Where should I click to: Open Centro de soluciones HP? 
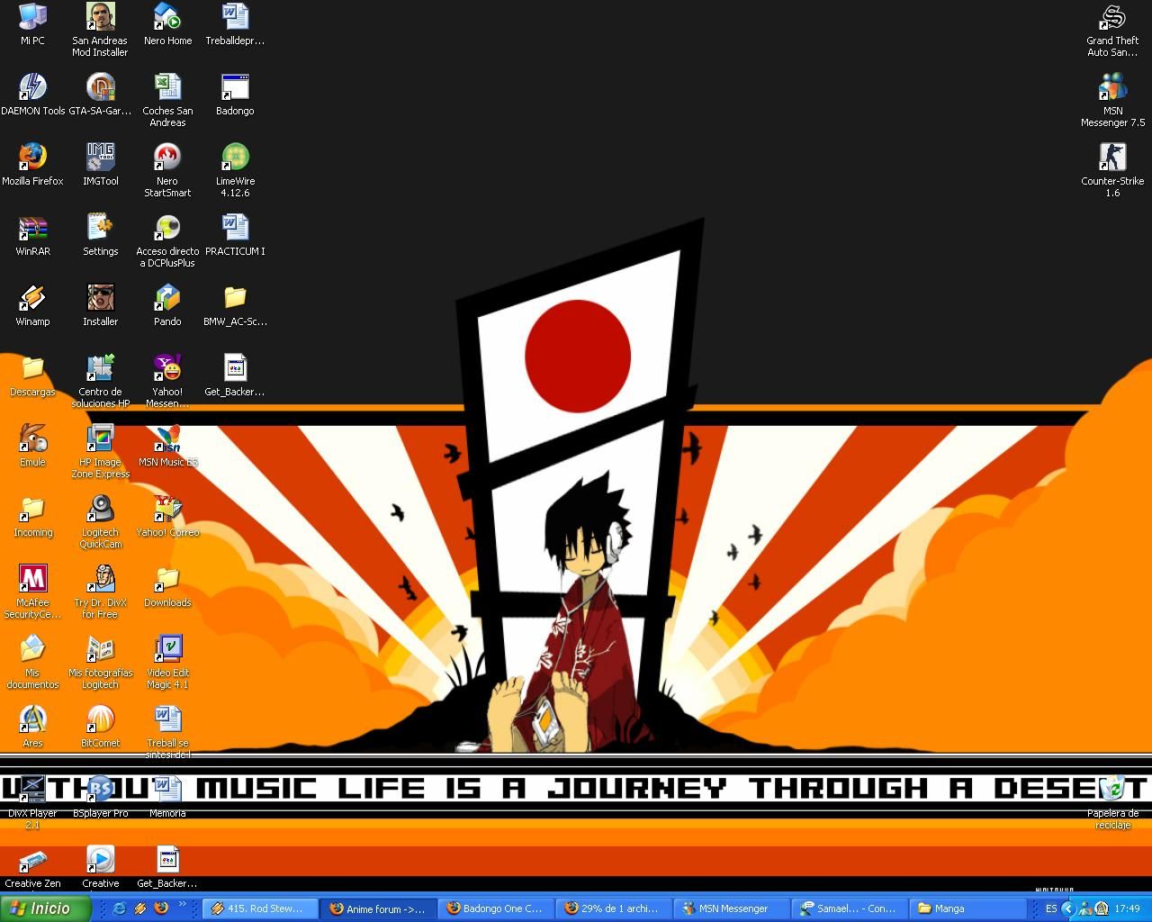point(100,381)
